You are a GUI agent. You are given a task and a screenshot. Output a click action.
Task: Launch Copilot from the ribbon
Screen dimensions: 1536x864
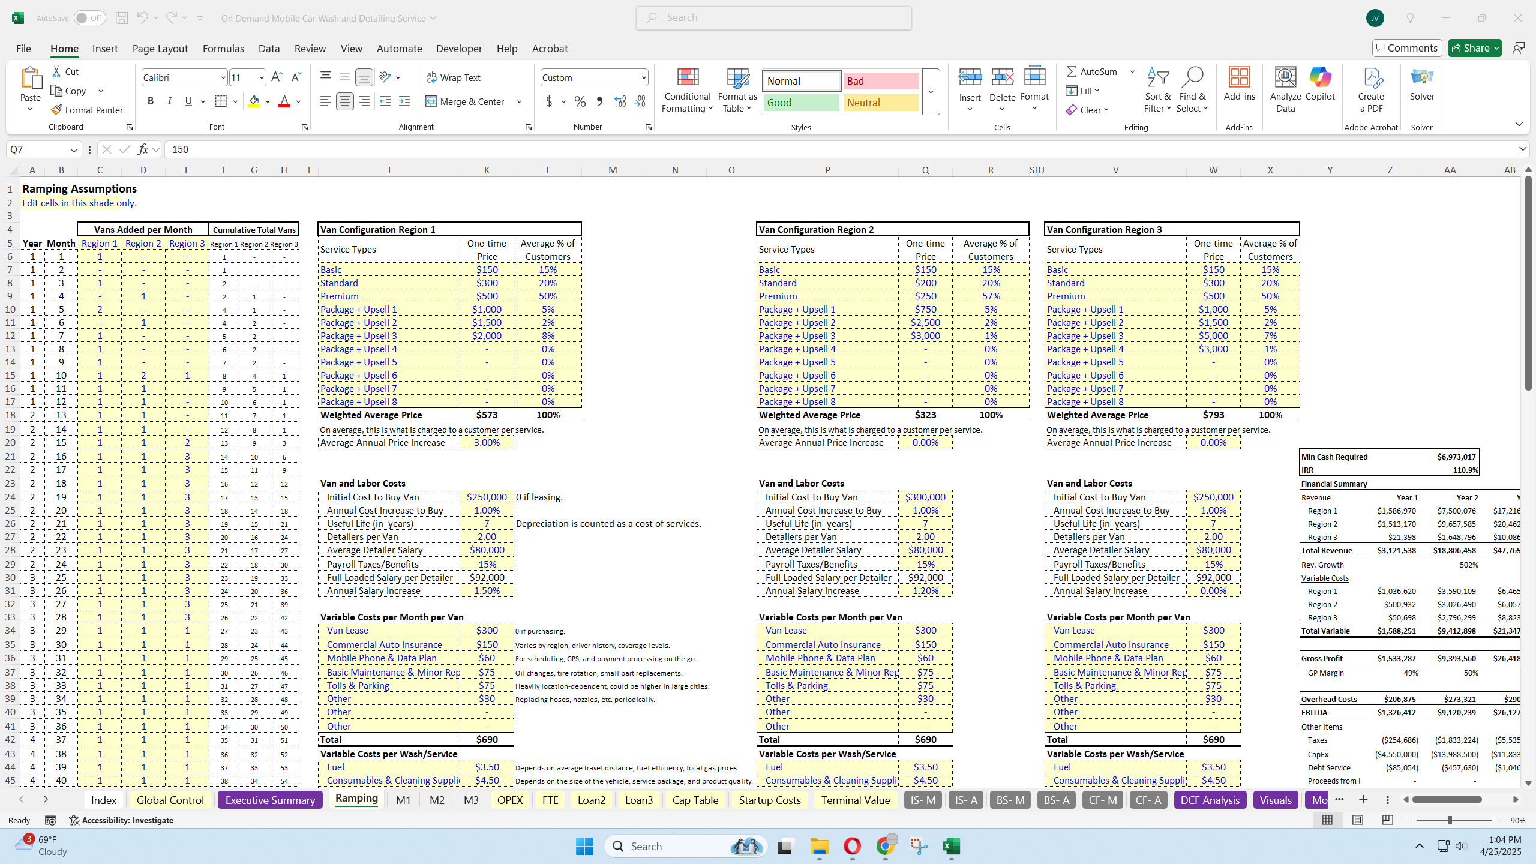tap(1319, 89)
